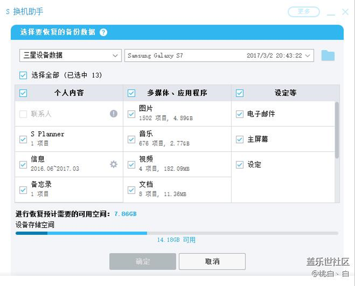
Task: Uncheck the 音乐 checkbox
Action: 131,139
